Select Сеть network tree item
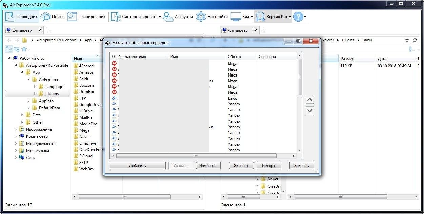424x214 pixels. point(30,158)
